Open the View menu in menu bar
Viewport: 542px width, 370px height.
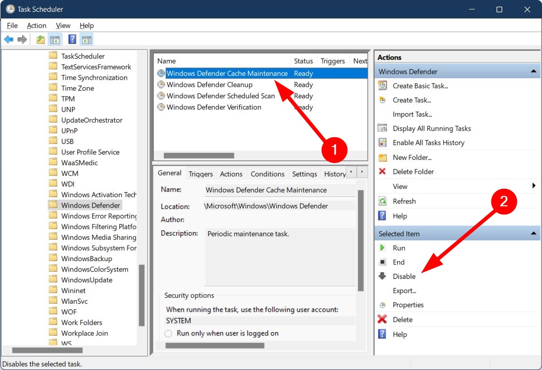[63, 26]
